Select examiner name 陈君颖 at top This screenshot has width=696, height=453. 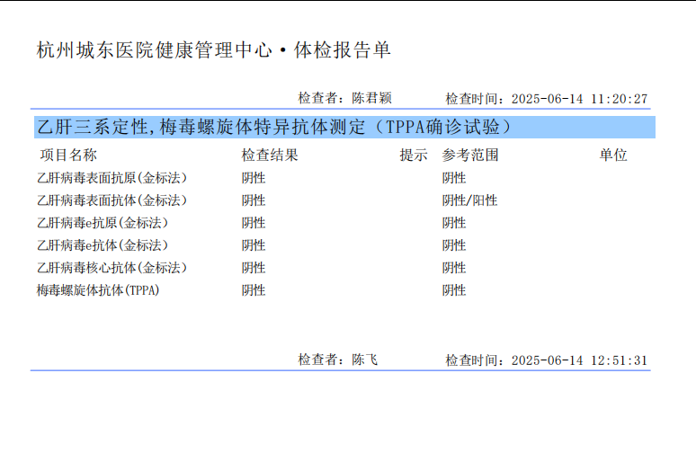(x=371, y=98)
